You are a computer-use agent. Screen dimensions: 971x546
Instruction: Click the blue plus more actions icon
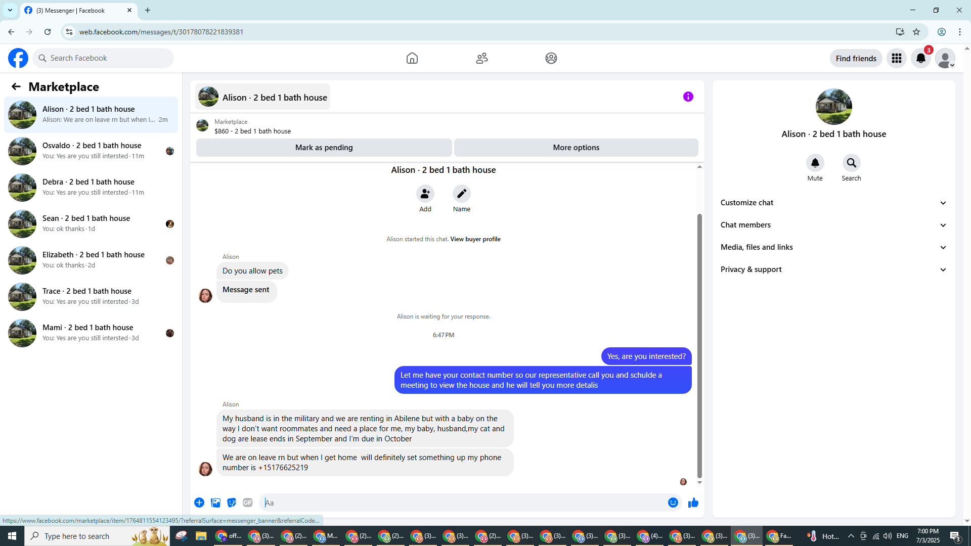tap(199, 503)
